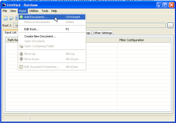Open the Help menu

point(54,11)
